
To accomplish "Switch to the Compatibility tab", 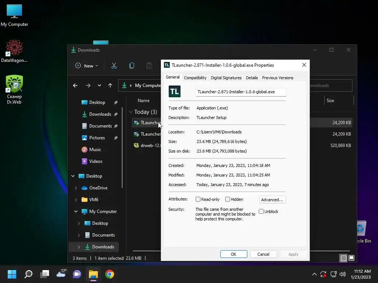I will pos(195,78).
